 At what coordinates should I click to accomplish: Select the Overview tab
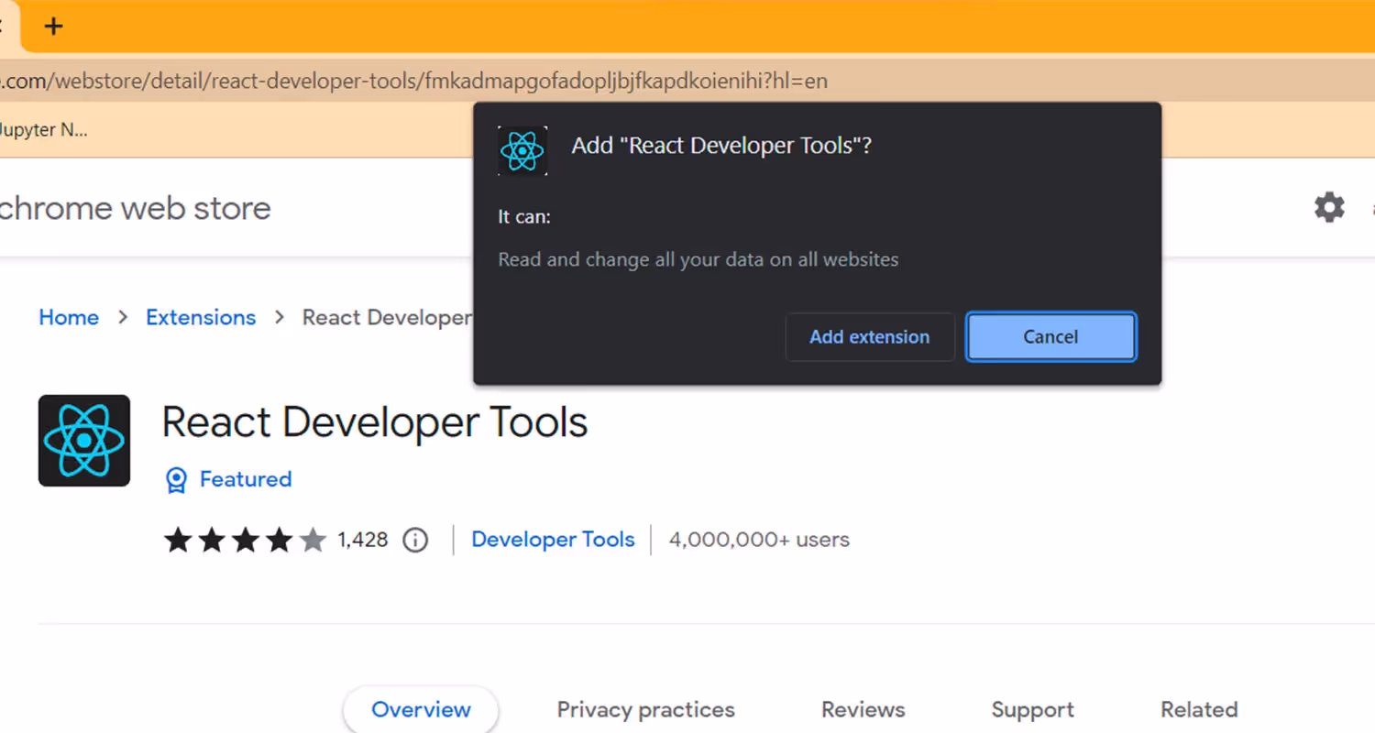pos(421,709)
